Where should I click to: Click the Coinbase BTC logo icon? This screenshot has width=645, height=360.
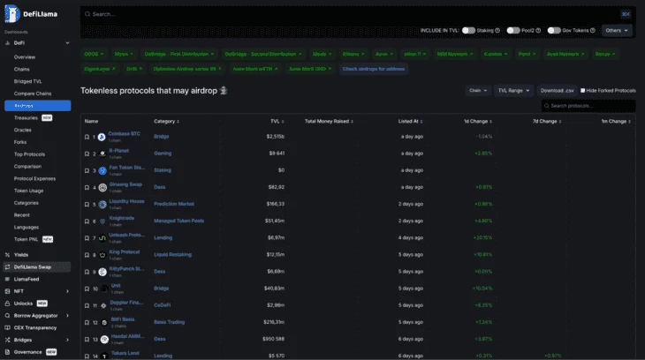click(x=102, y=137)
